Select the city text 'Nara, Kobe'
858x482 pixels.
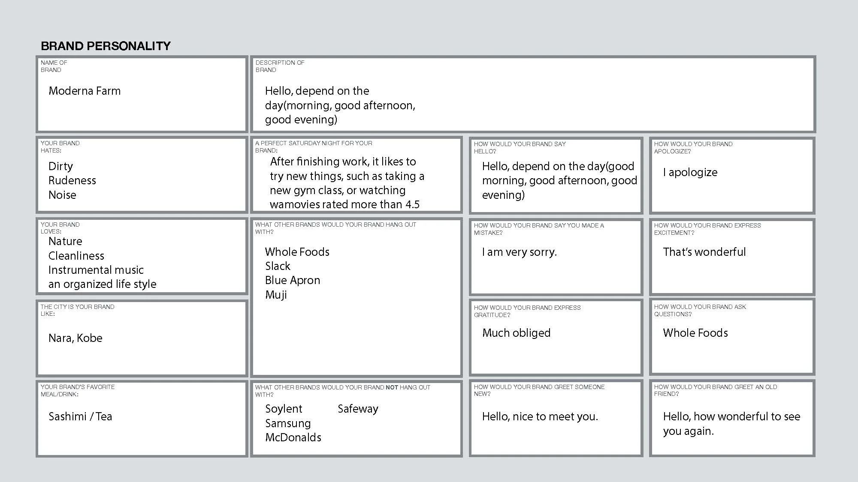click(76, 338)
